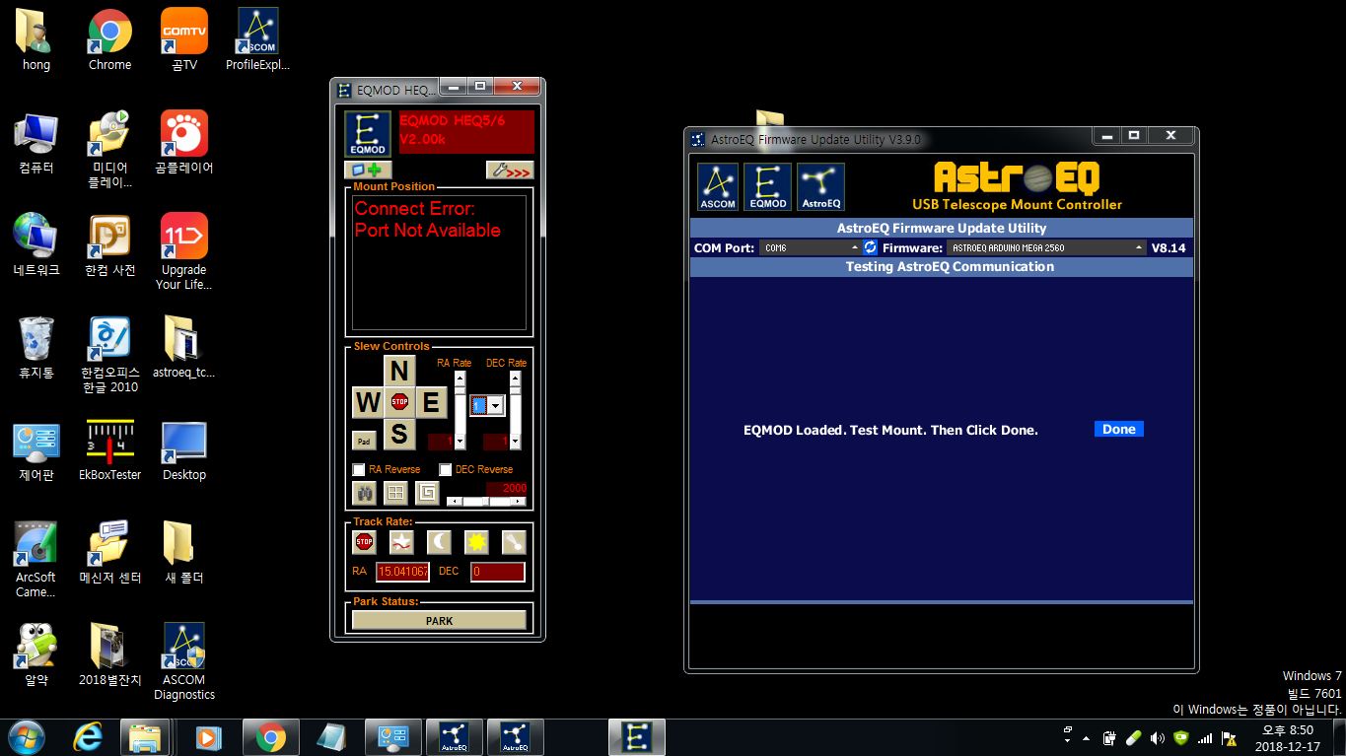Click the PARK button
Screen dimensions: 1346x756
(439, 621)
